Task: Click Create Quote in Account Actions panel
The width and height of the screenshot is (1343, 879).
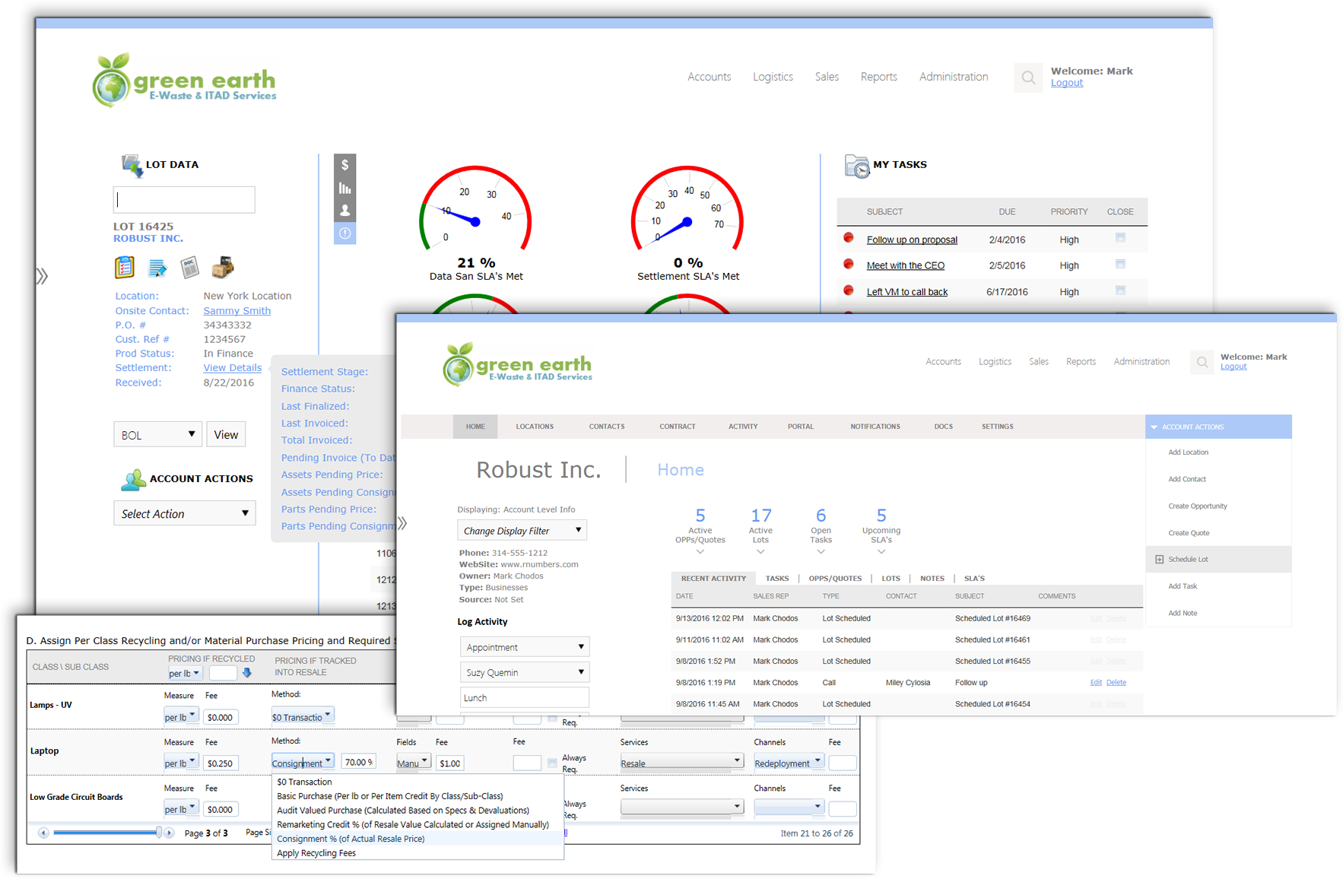Action: pos(1189,533)
